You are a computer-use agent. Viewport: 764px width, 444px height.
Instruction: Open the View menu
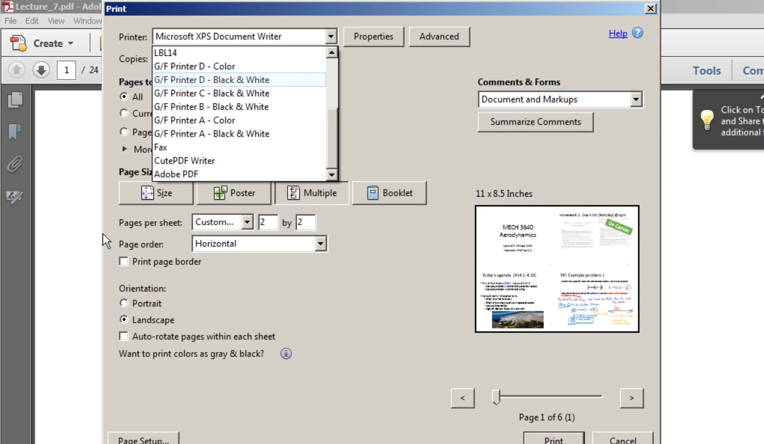[x=56, y=21]
